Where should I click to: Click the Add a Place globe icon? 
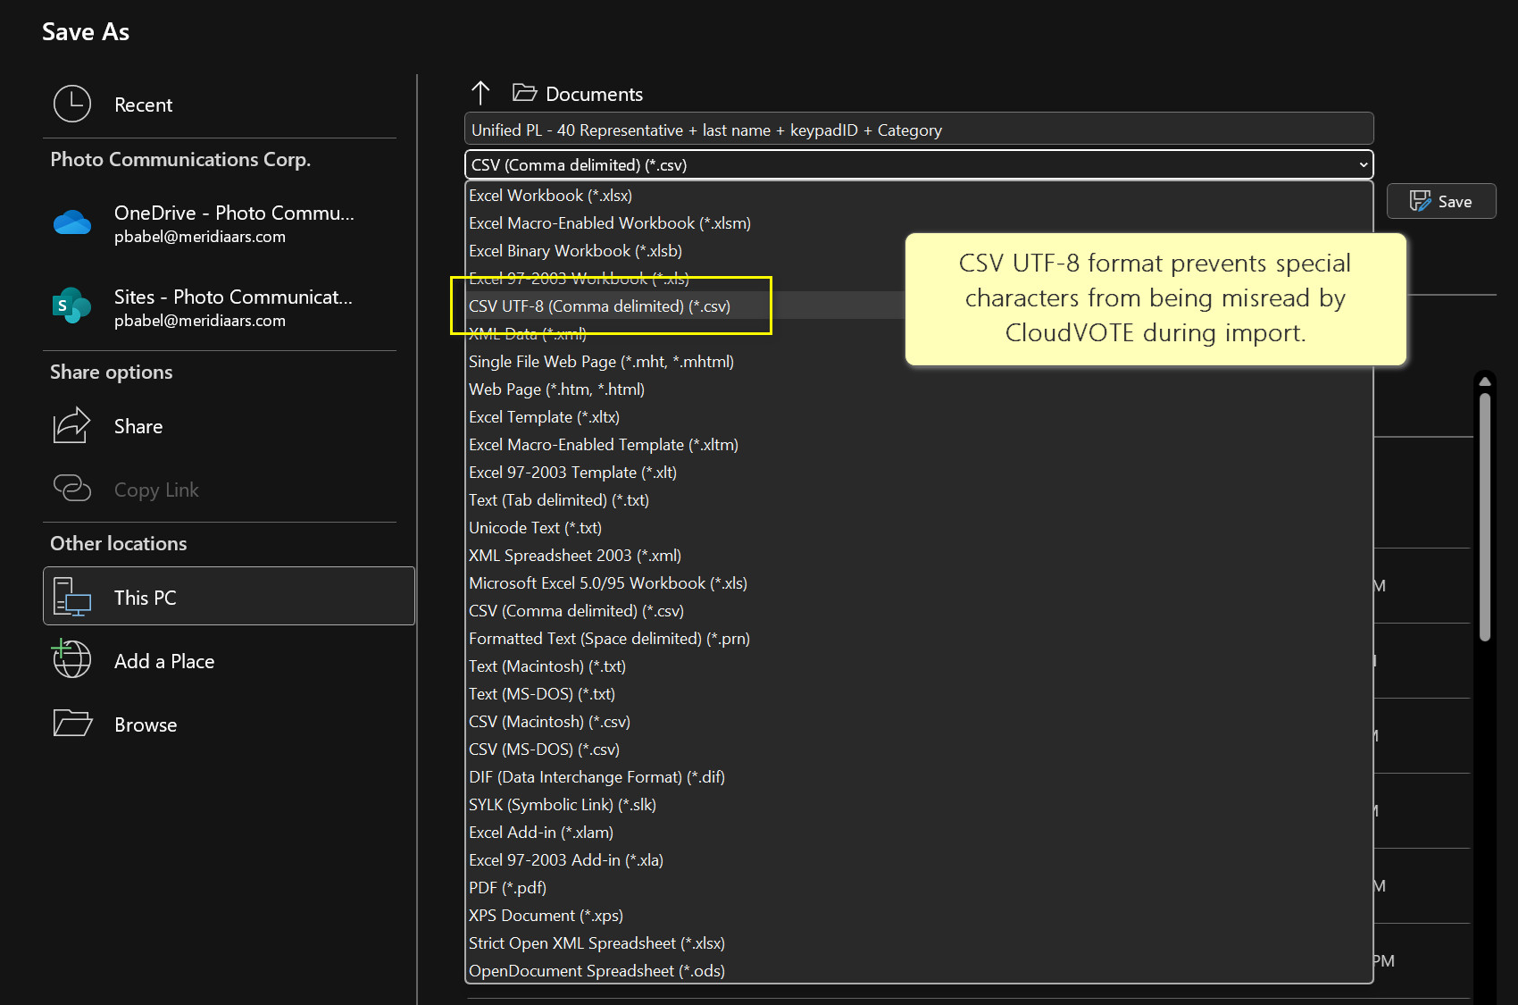[72, 659]
